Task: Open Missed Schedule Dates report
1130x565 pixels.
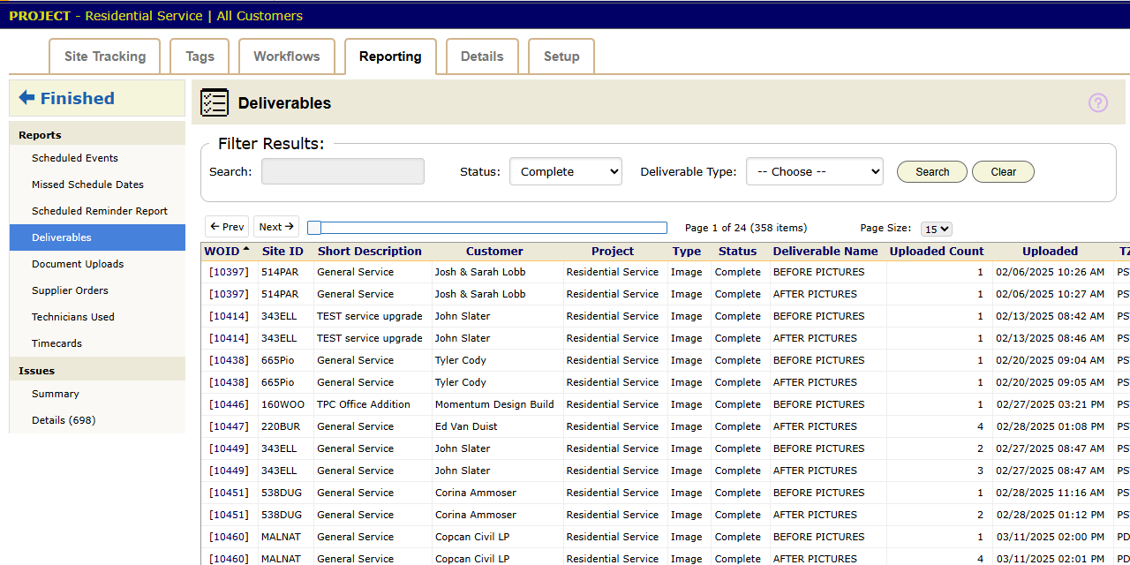Action: coord(87,185)
